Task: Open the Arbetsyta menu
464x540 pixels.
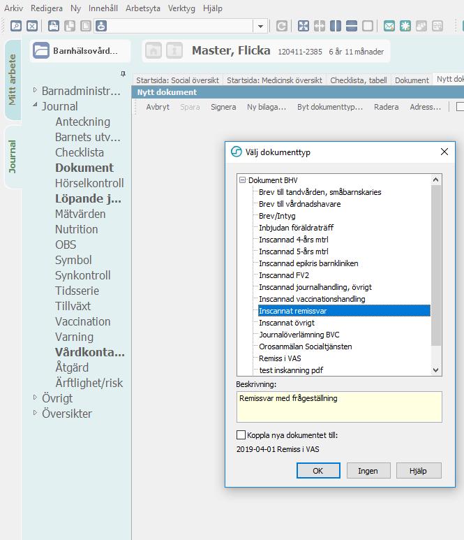Action: pyautogui.click(x=143, y=8)
